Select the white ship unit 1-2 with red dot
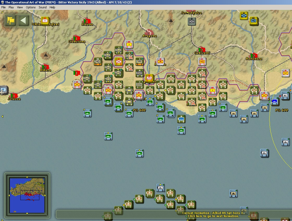Viewport: 292px width, 221px height. (285, 96)
